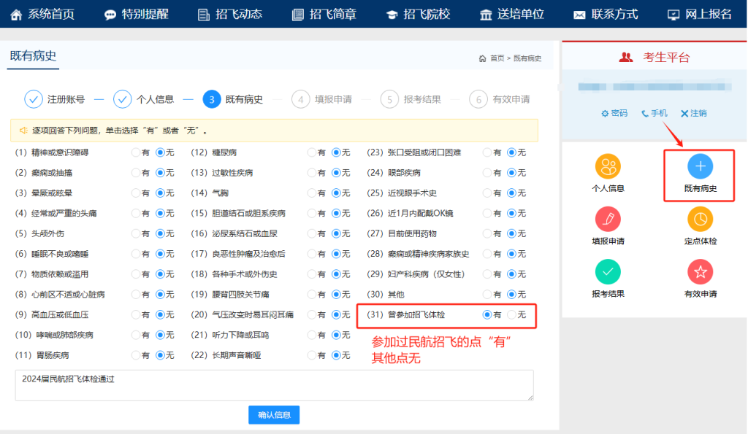
Task: Open the 填报申请 pencil icon
Action: [x=608, y=220]
